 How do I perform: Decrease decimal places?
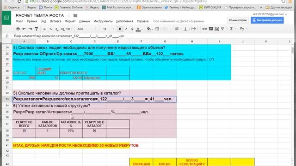[56, 29]
